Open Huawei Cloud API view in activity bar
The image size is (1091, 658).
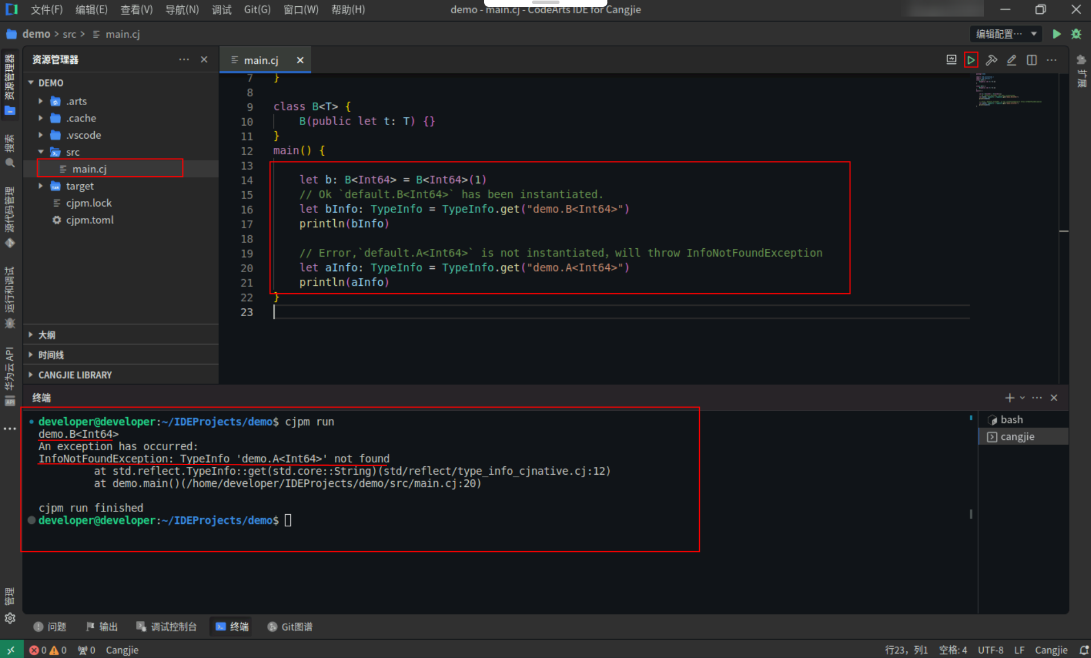[x=10, y=376]
